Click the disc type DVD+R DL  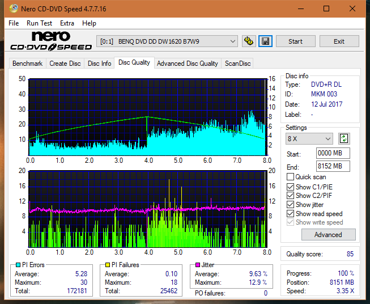(x=326, y=85)
